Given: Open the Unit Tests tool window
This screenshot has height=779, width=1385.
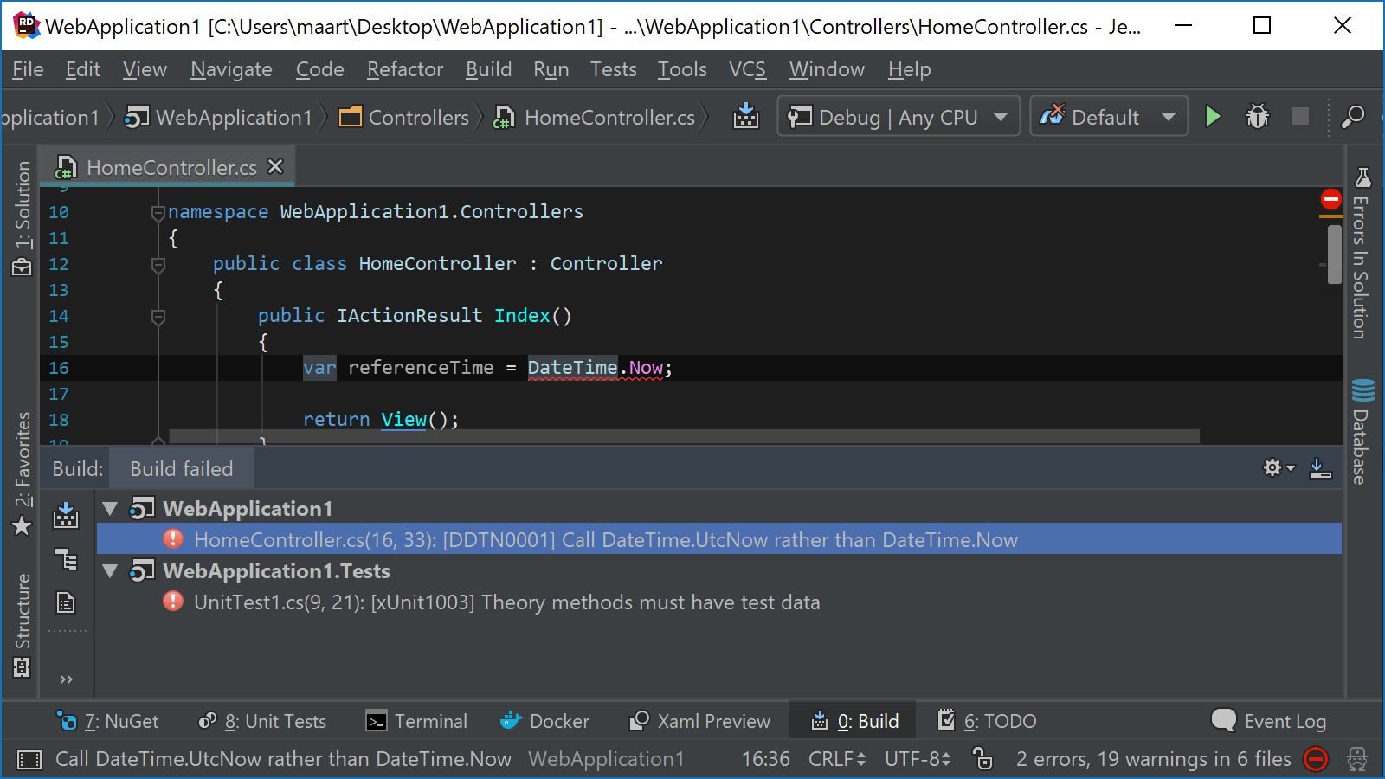Looking at the screenshot, I should coord(262,720).
